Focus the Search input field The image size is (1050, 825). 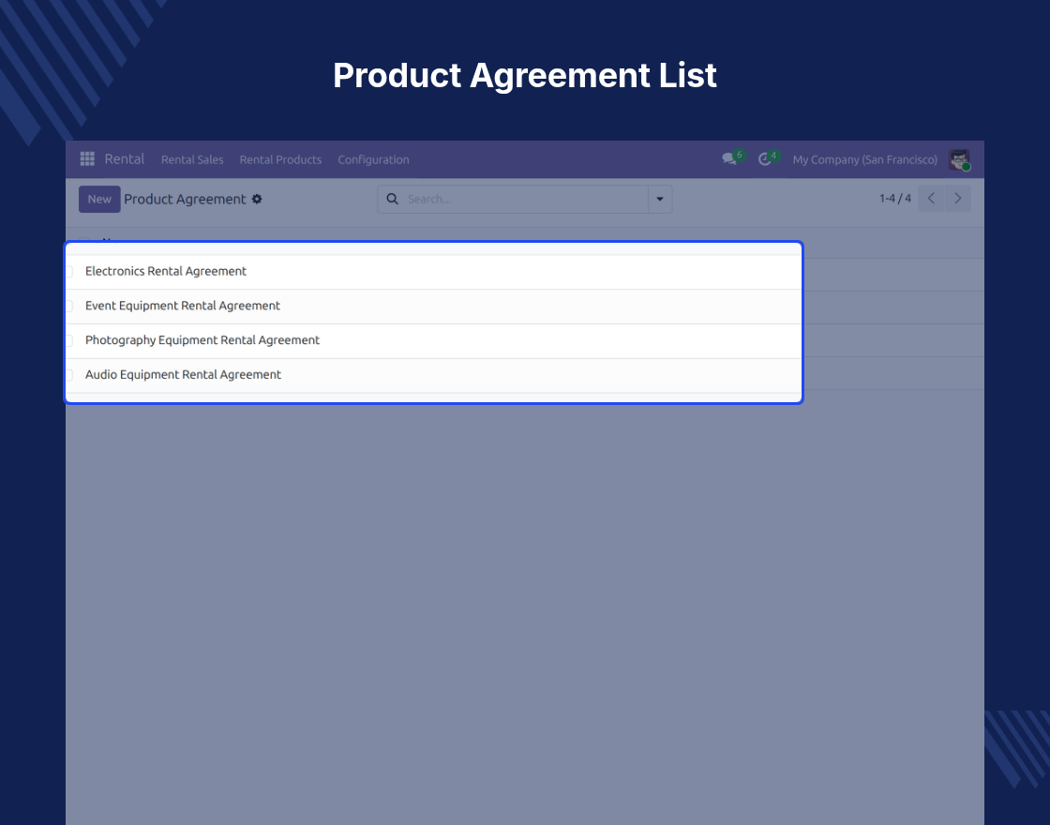[x=524, y=199]
